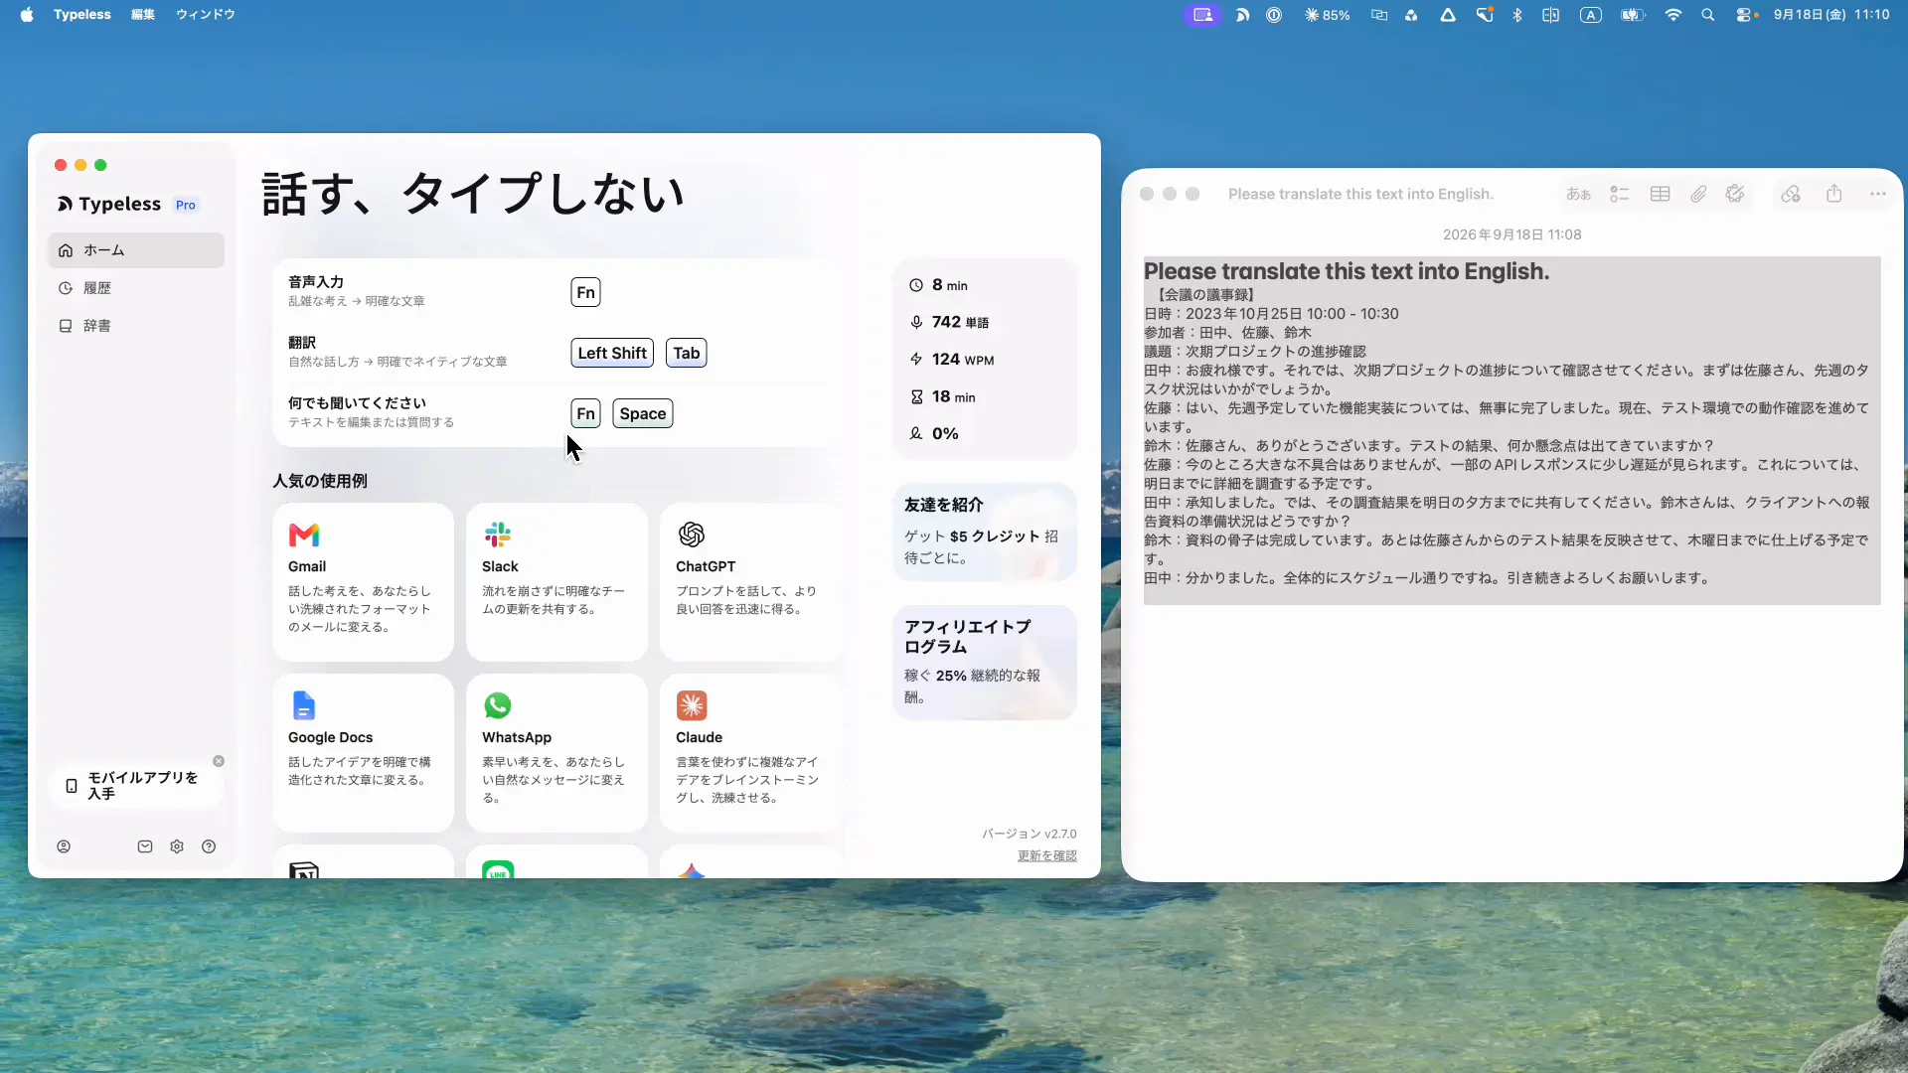Click the attachment paperclip in Notes

coord(1698,194)
